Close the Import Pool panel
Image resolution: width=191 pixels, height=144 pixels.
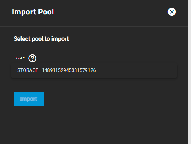pyautogui.click(x=172, y=12)
